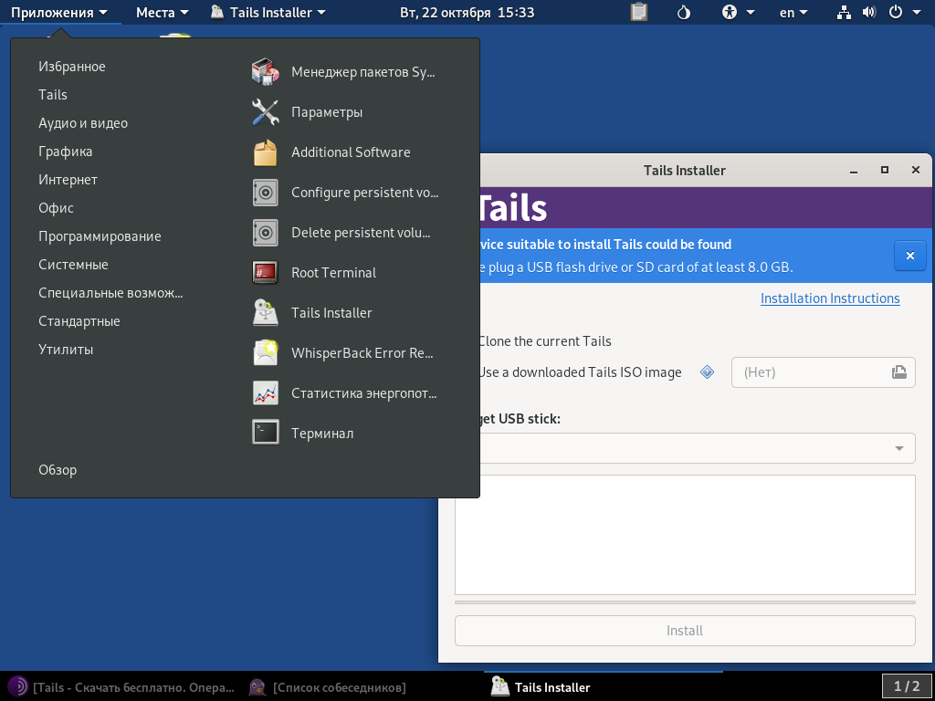The height and width of the screenshot is (701, 935).
Task: Open WhisperBack Error Reporting icon
Action: click(266, 353)
